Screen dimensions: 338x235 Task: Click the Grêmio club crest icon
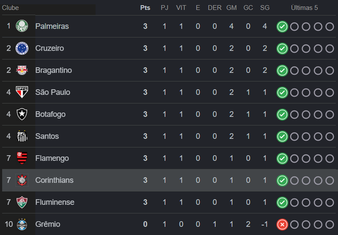pos(22,224)
